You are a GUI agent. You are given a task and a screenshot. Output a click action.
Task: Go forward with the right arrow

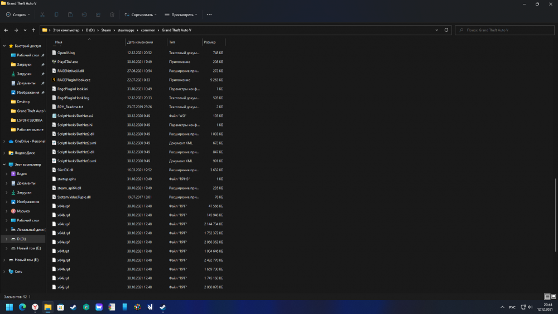(x=16, y=30)
